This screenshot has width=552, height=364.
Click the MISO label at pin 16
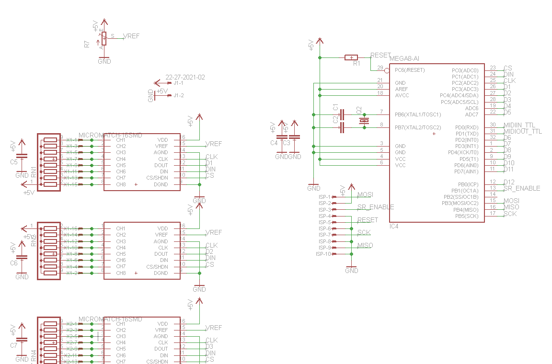[x=511, y=207]
